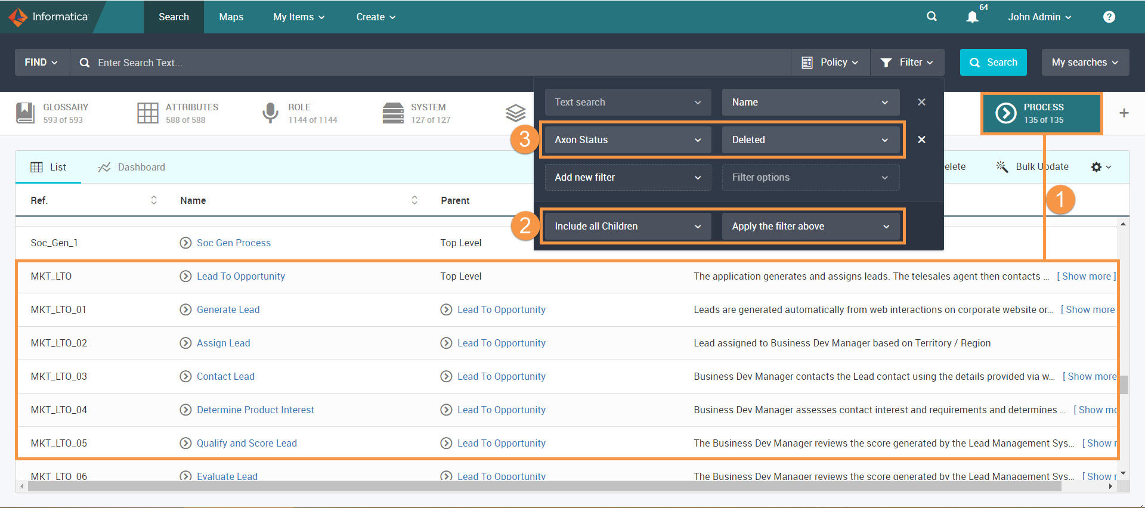Open the Name filter value dropdown
The width and height of the screenshot is (1145, 508).
[x=810, y=102]
